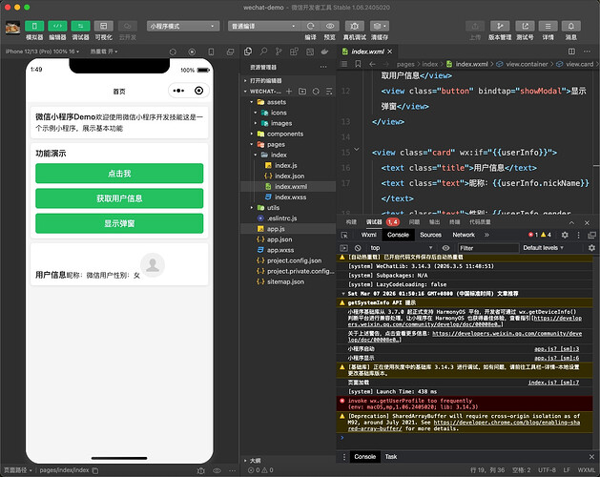This screenshot has height=477, width=600.
Task: Switch to the 代码质量 tab
Action: [480, 222]
